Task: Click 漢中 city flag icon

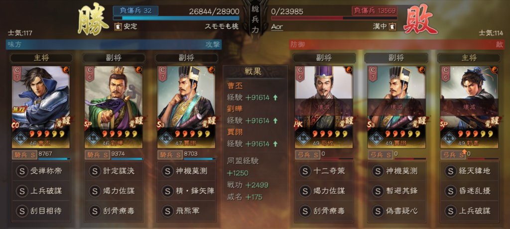Action: pos(392,26)
